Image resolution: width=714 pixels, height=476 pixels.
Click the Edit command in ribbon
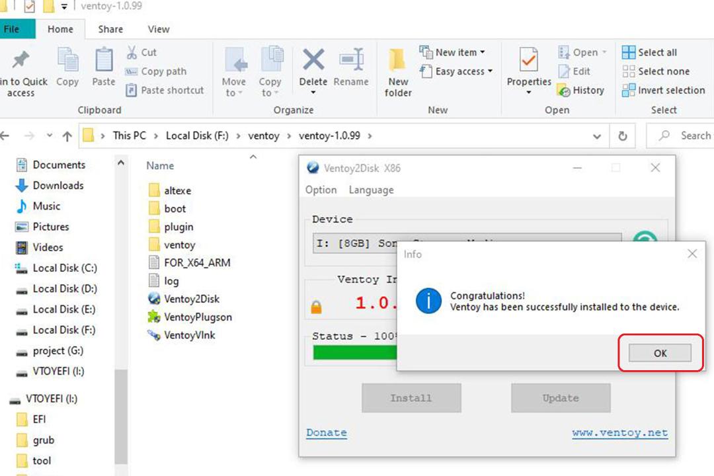pos(575,71)
